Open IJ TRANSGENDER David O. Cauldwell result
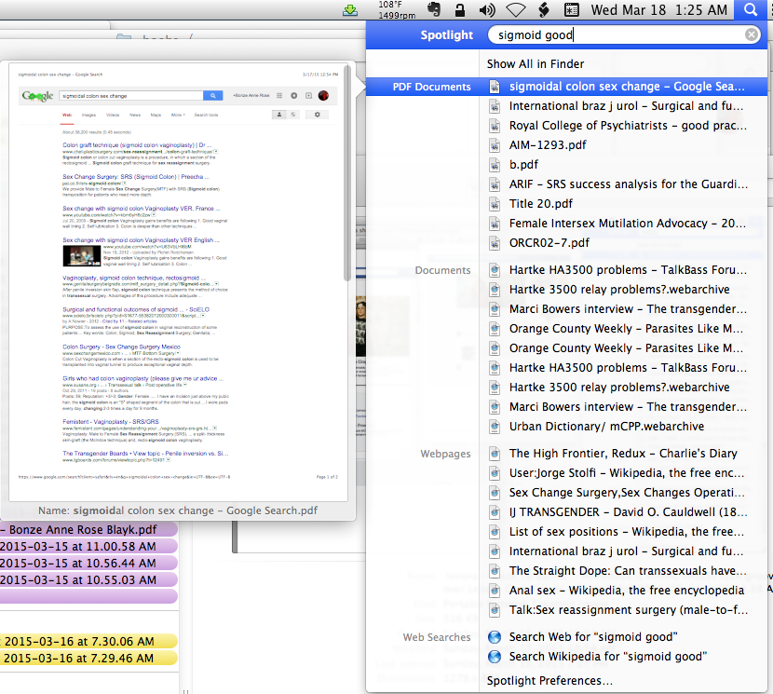The height and width of the screenshot is (694, 773). tap(628, 512)
